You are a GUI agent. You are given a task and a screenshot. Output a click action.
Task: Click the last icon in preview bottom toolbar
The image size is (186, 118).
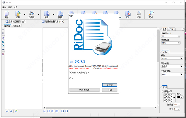66,111
